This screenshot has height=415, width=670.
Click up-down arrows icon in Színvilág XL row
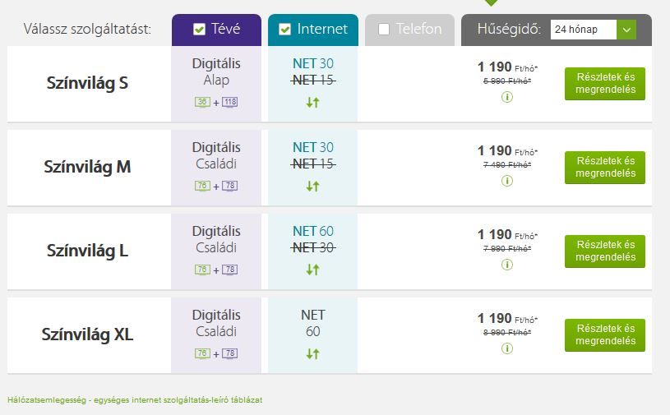click(x=312, y=353)
